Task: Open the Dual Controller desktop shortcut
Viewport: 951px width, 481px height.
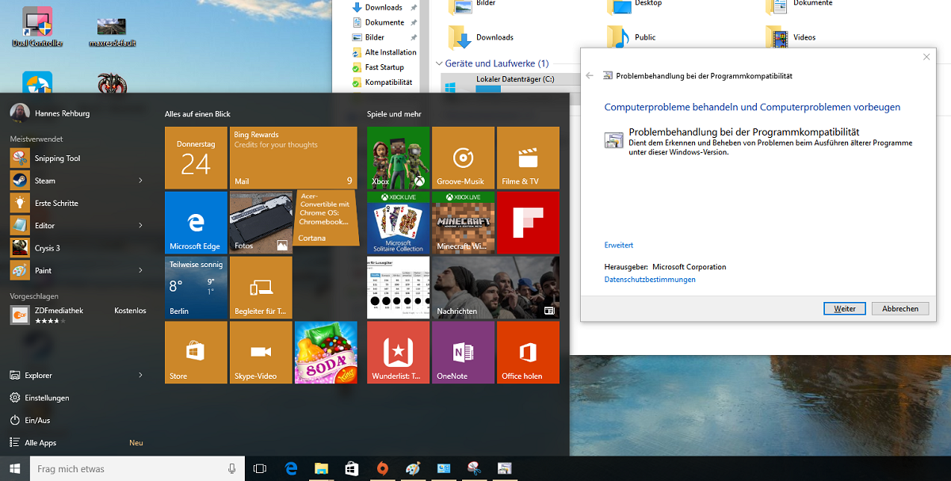Action: point(37,27)
